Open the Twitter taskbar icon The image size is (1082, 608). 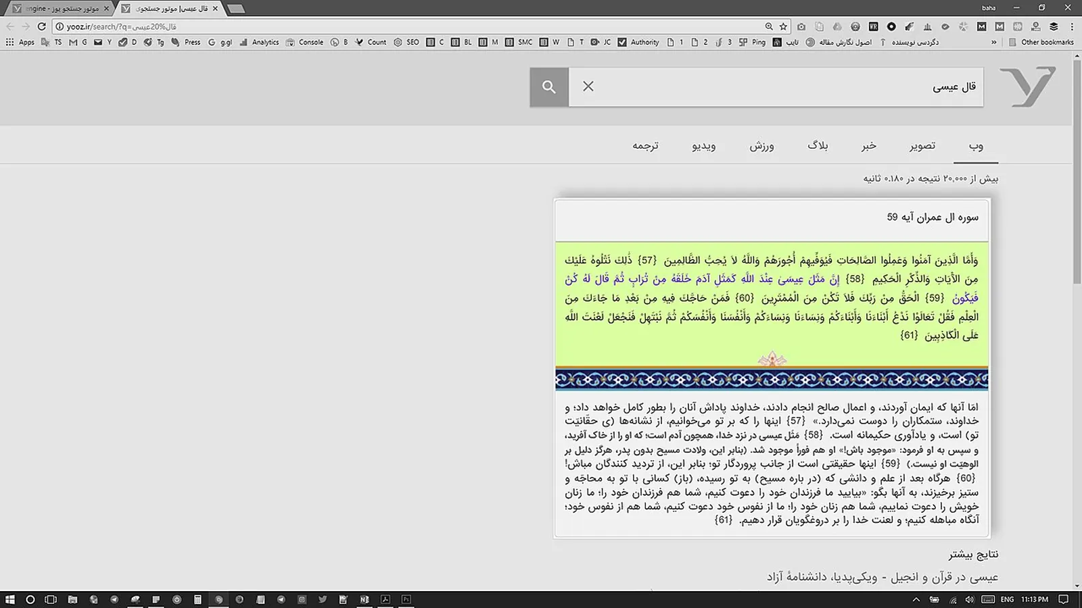pyautogui.click(x=323, y=599)
